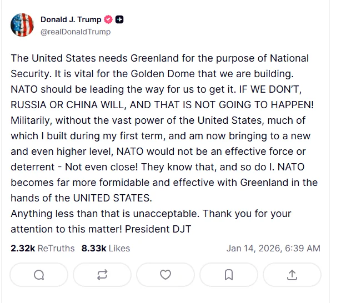Click the Jan 14, 2026 timestamp

click(273, 248)
